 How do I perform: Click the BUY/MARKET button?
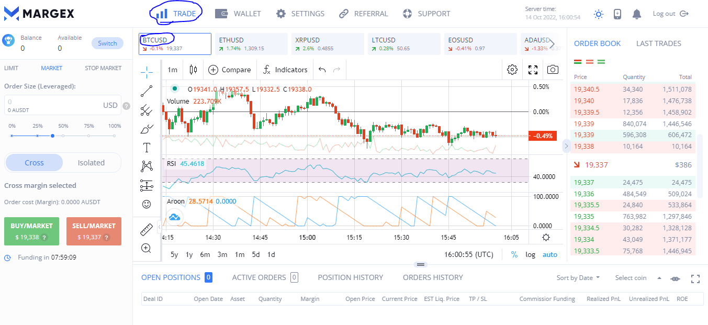click(x=32, y=231)
